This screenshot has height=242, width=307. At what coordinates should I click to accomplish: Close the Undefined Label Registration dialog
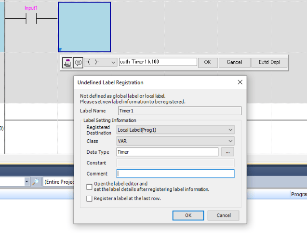coord(240,82)
